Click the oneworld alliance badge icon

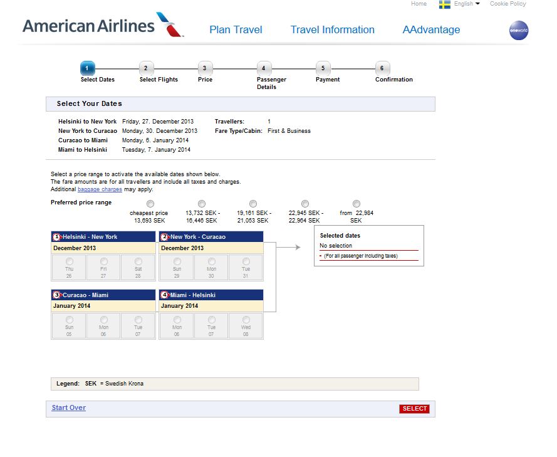519,30
